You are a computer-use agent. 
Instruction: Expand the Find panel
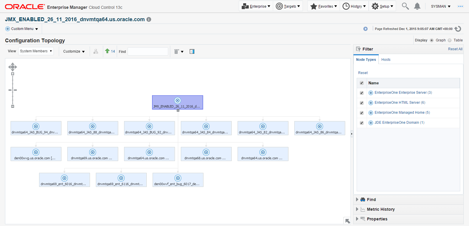coord(357,200)
